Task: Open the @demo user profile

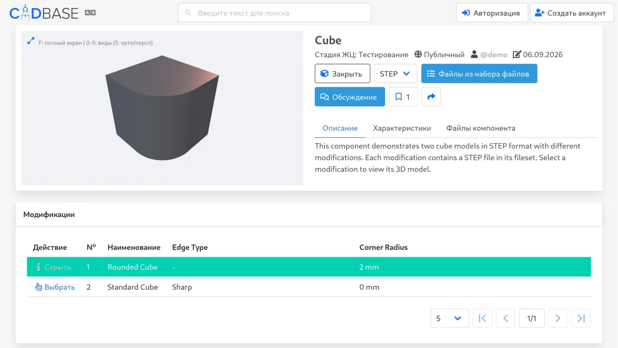Action: tap(493, 55)
